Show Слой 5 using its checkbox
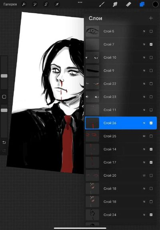 [151, 31]
